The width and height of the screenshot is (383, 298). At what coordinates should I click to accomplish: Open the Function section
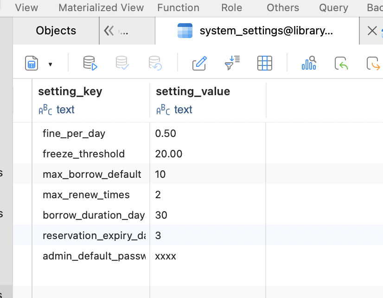click(178, 8)
